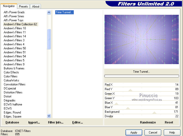Select Convolution Filters category
The height and width of the screenshot is (136, 183).
pyautogui.click(x=14, y=84)
